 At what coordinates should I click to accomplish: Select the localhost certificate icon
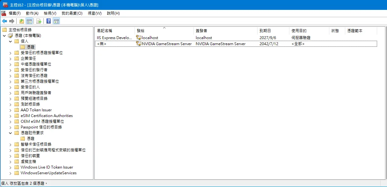139,38
